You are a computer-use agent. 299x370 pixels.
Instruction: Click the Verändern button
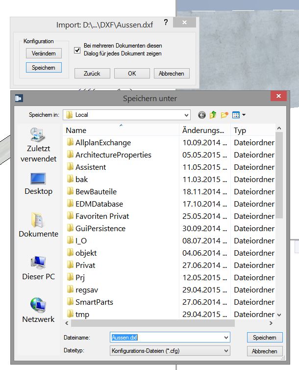coord(44,53)
